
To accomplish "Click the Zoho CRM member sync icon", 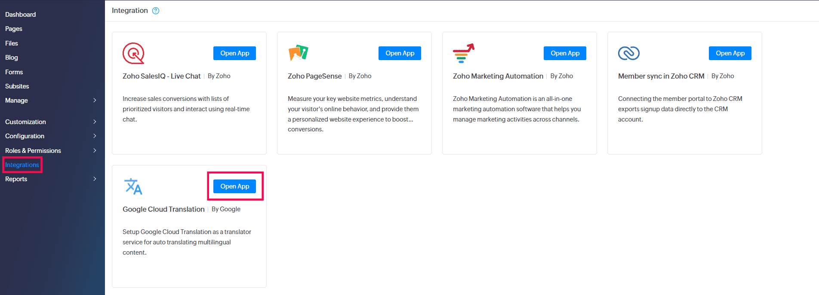I will point(628,53).
